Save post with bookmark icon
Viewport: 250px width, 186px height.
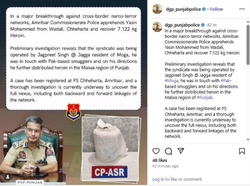[x=242, y=151]
